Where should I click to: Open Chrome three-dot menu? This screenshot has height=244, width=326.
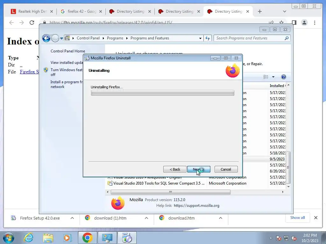pos(315,23)
